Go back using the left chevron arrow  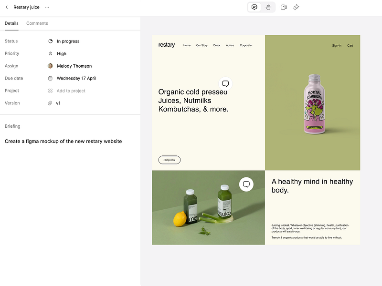(x=7, y=7)
